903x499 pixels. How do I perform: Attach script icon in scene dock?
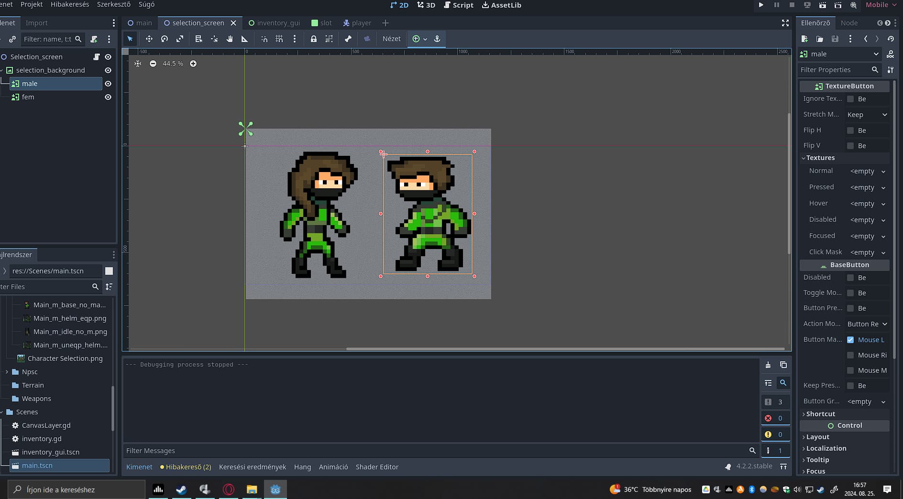(x=94, y=39)
